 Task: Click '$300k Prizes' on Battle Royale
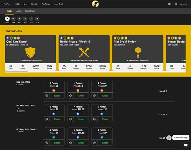pyautogui.click(x=103, y=67)
